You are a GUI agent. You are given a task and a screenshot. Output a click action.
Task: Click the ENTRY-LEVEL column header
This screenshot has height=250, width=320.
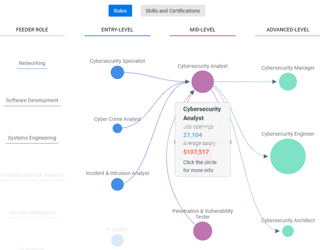[x=117, y=30]
